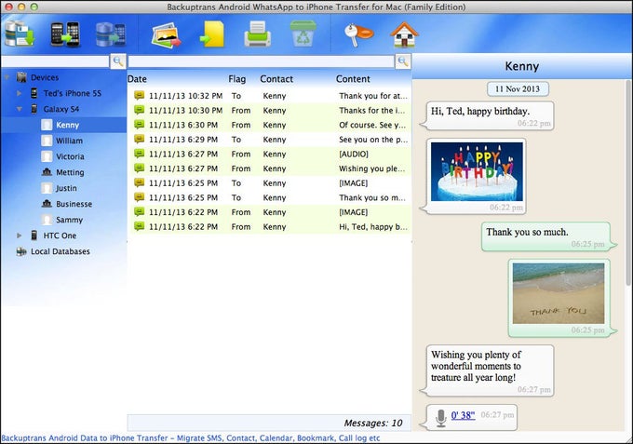Image resolution: width=633 pixels, height=444 pixels.
Task: Open the Happy Birthday cake image
Action: click(x=477, y=171)
